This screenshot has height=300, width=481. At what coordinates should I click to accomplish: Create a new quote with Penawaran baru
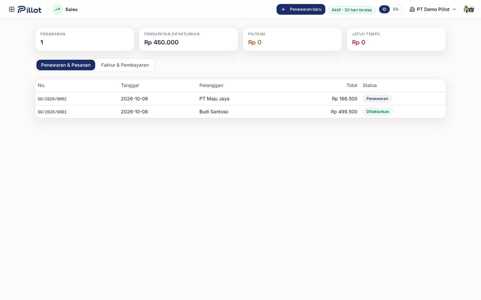(301, 9)
